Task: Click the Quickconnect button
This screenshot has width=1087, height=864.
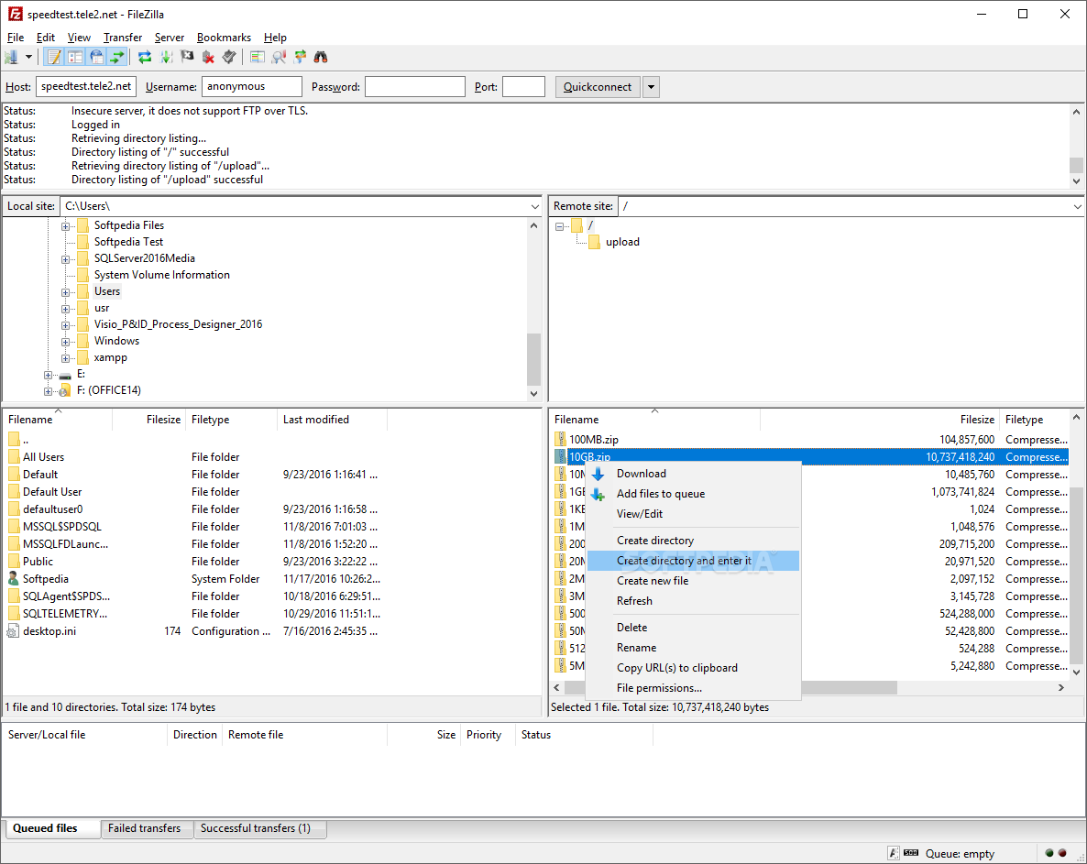Action: click(x=598, y=87)
